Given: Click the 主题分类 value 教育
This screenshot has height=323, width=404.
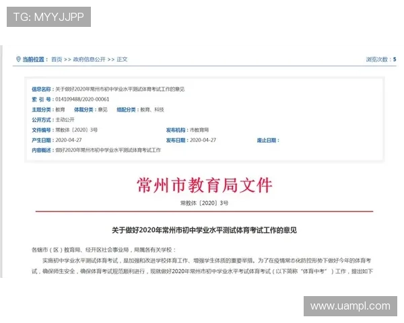Looking at the screenshot, I should point(61,110).
